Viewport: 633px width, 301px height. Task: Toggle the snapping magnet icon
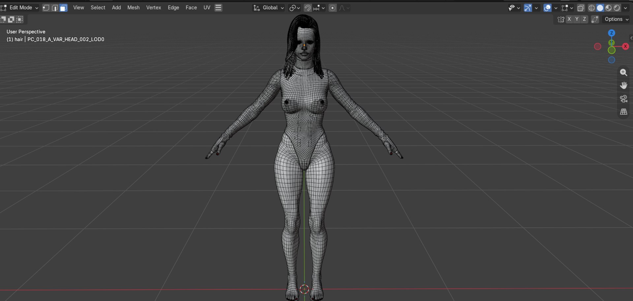point(307,8)
